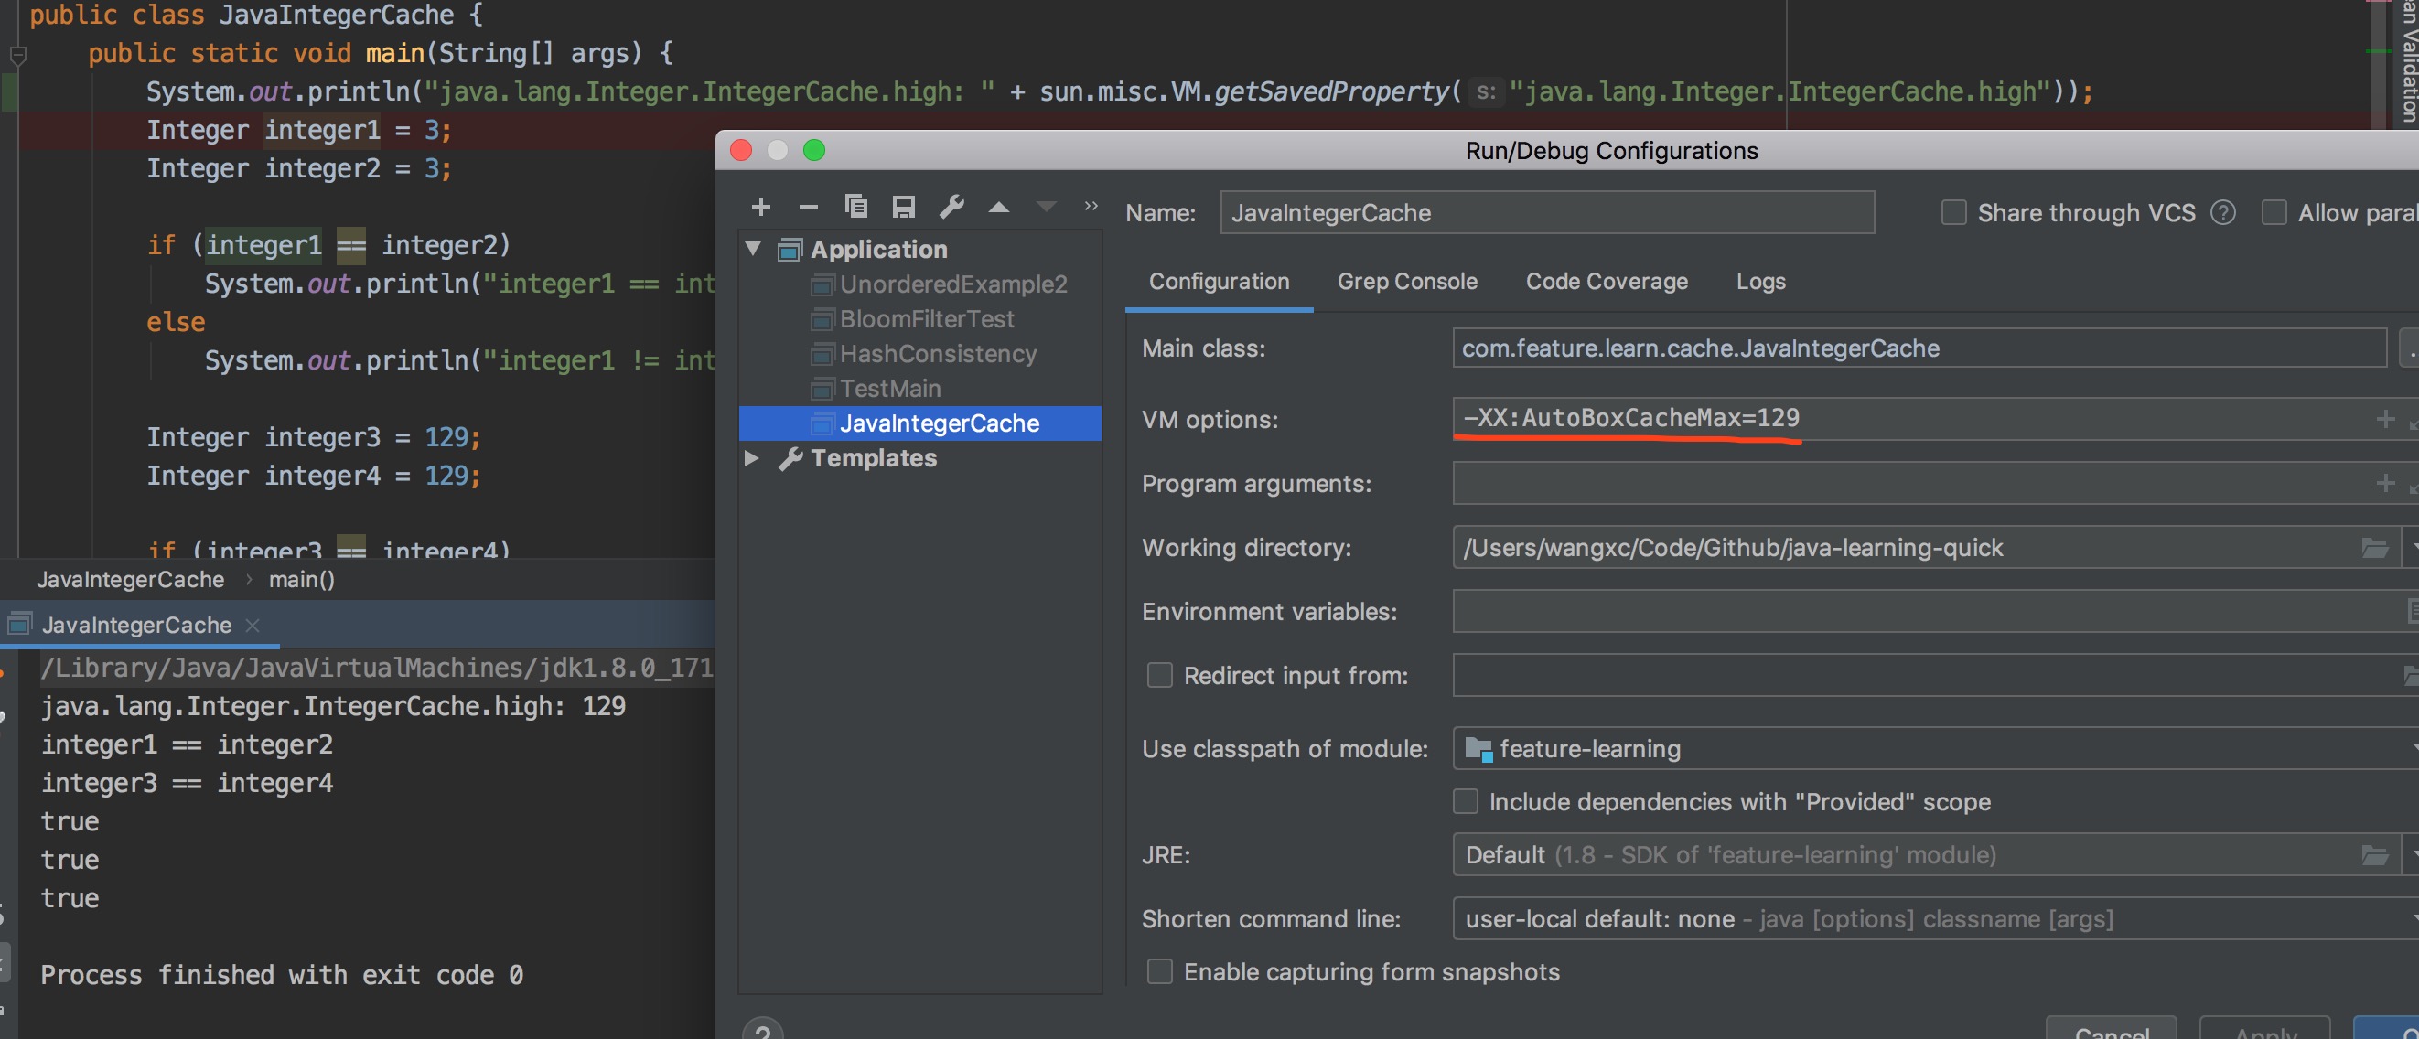This screenshot has width=2419, height=1039.
Task: Click Working directory folder browse icon
Action: pyautogui.click(x=2374, y=548)
